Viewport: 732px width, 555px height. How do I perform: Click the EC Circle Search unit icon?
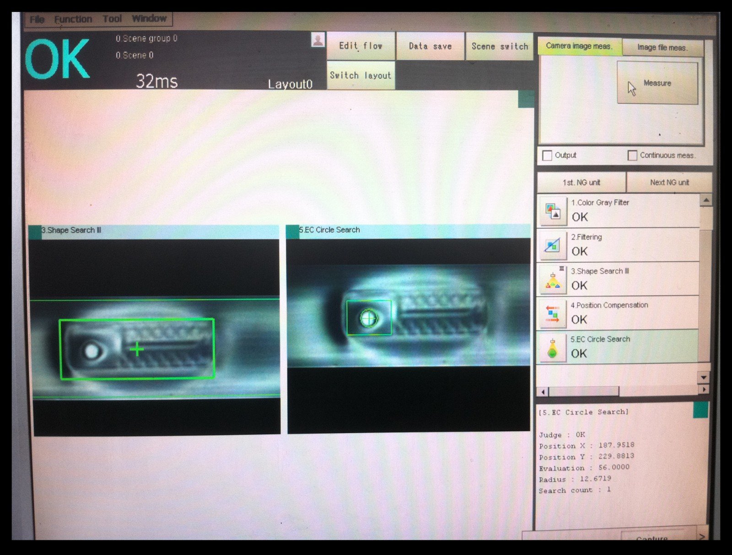point(552,348)
